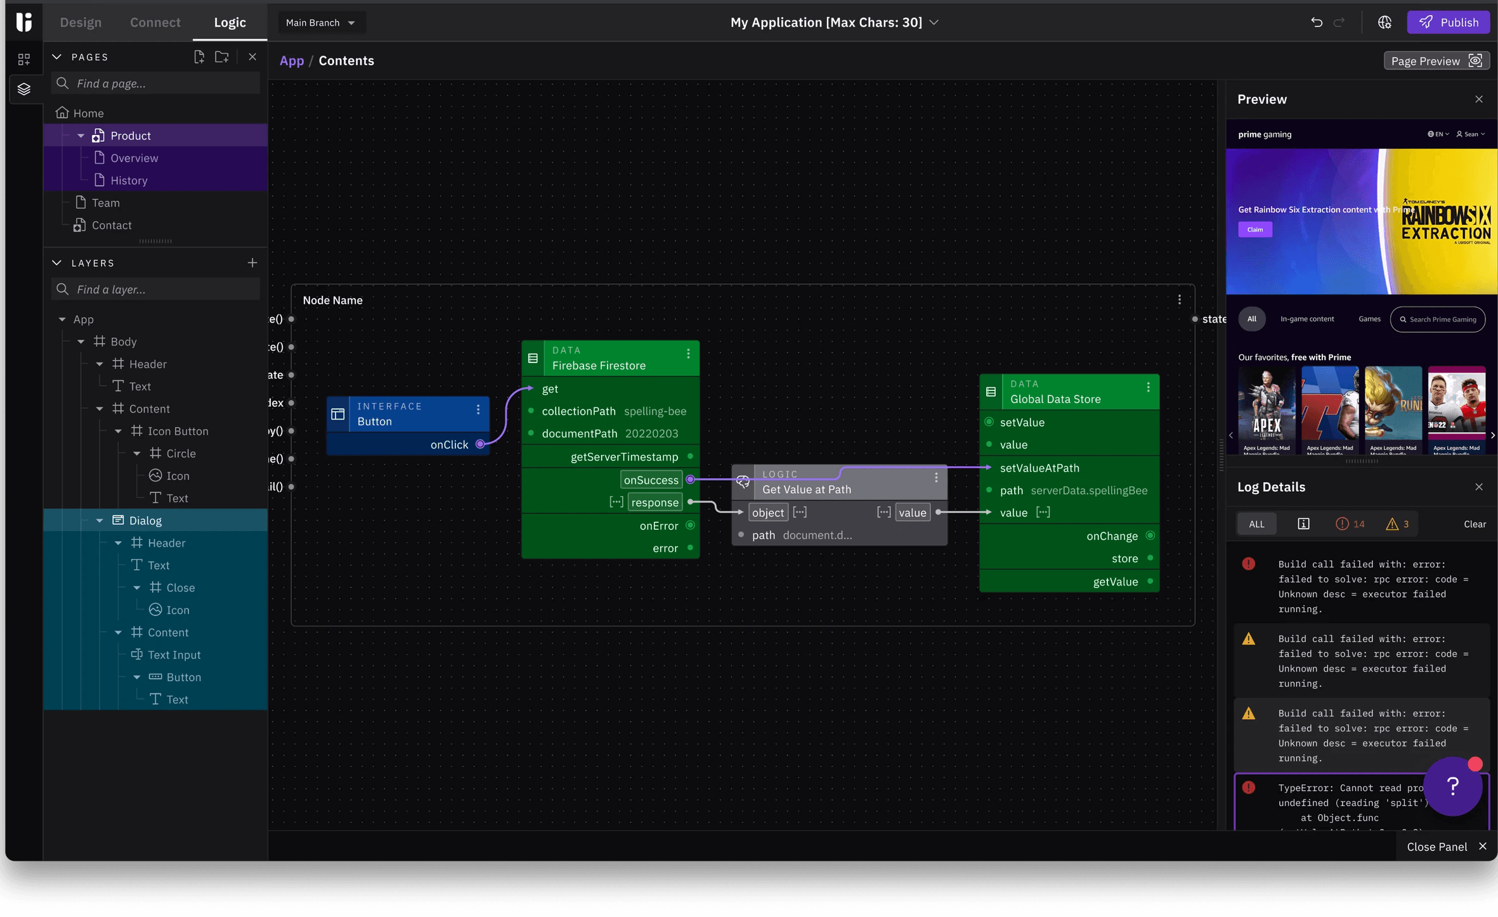Open the layers stack icon in the left rail

24,89
